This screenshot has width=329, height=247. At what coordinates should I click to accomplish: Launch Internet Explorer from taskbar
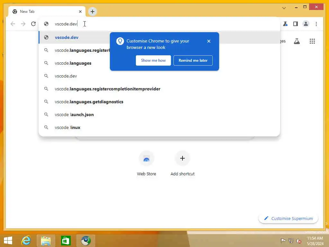[26, 241]
